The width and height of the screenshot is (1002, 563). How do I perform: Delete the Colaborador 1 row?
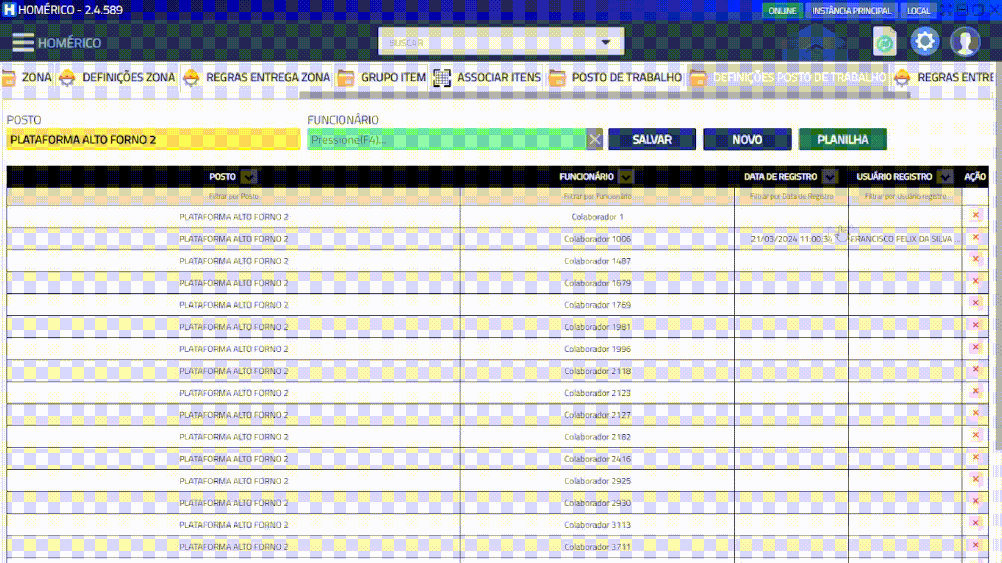coord(975,215)
